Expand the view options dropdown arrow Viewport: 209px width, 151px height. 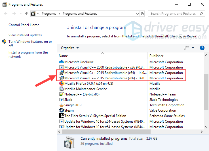point(193,48)
